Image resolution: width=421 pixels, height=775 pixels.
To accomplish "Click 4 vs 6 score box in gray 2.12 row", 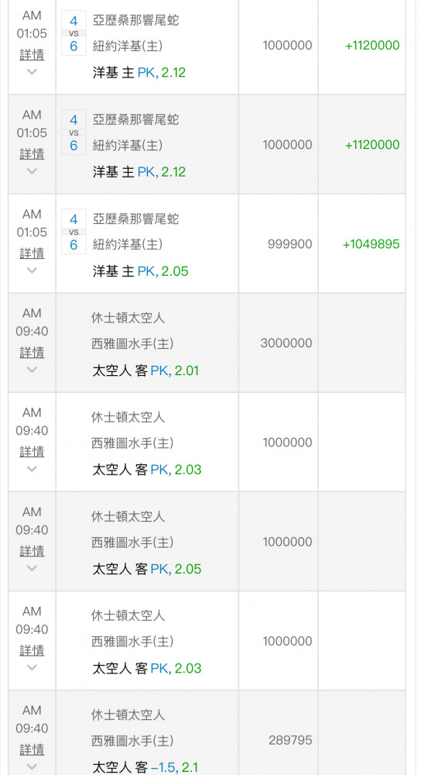I will [74, 133].
